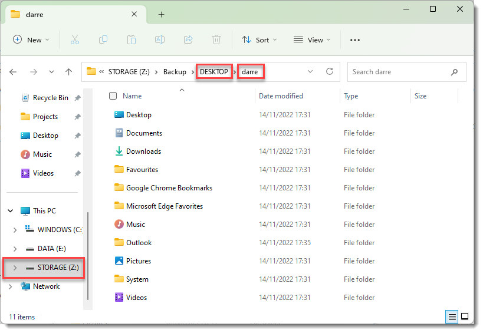Select the System folder row
Image resolution: width=483 pixels, height=333 pixels.
pyautogui.click(x=137, y=279)
